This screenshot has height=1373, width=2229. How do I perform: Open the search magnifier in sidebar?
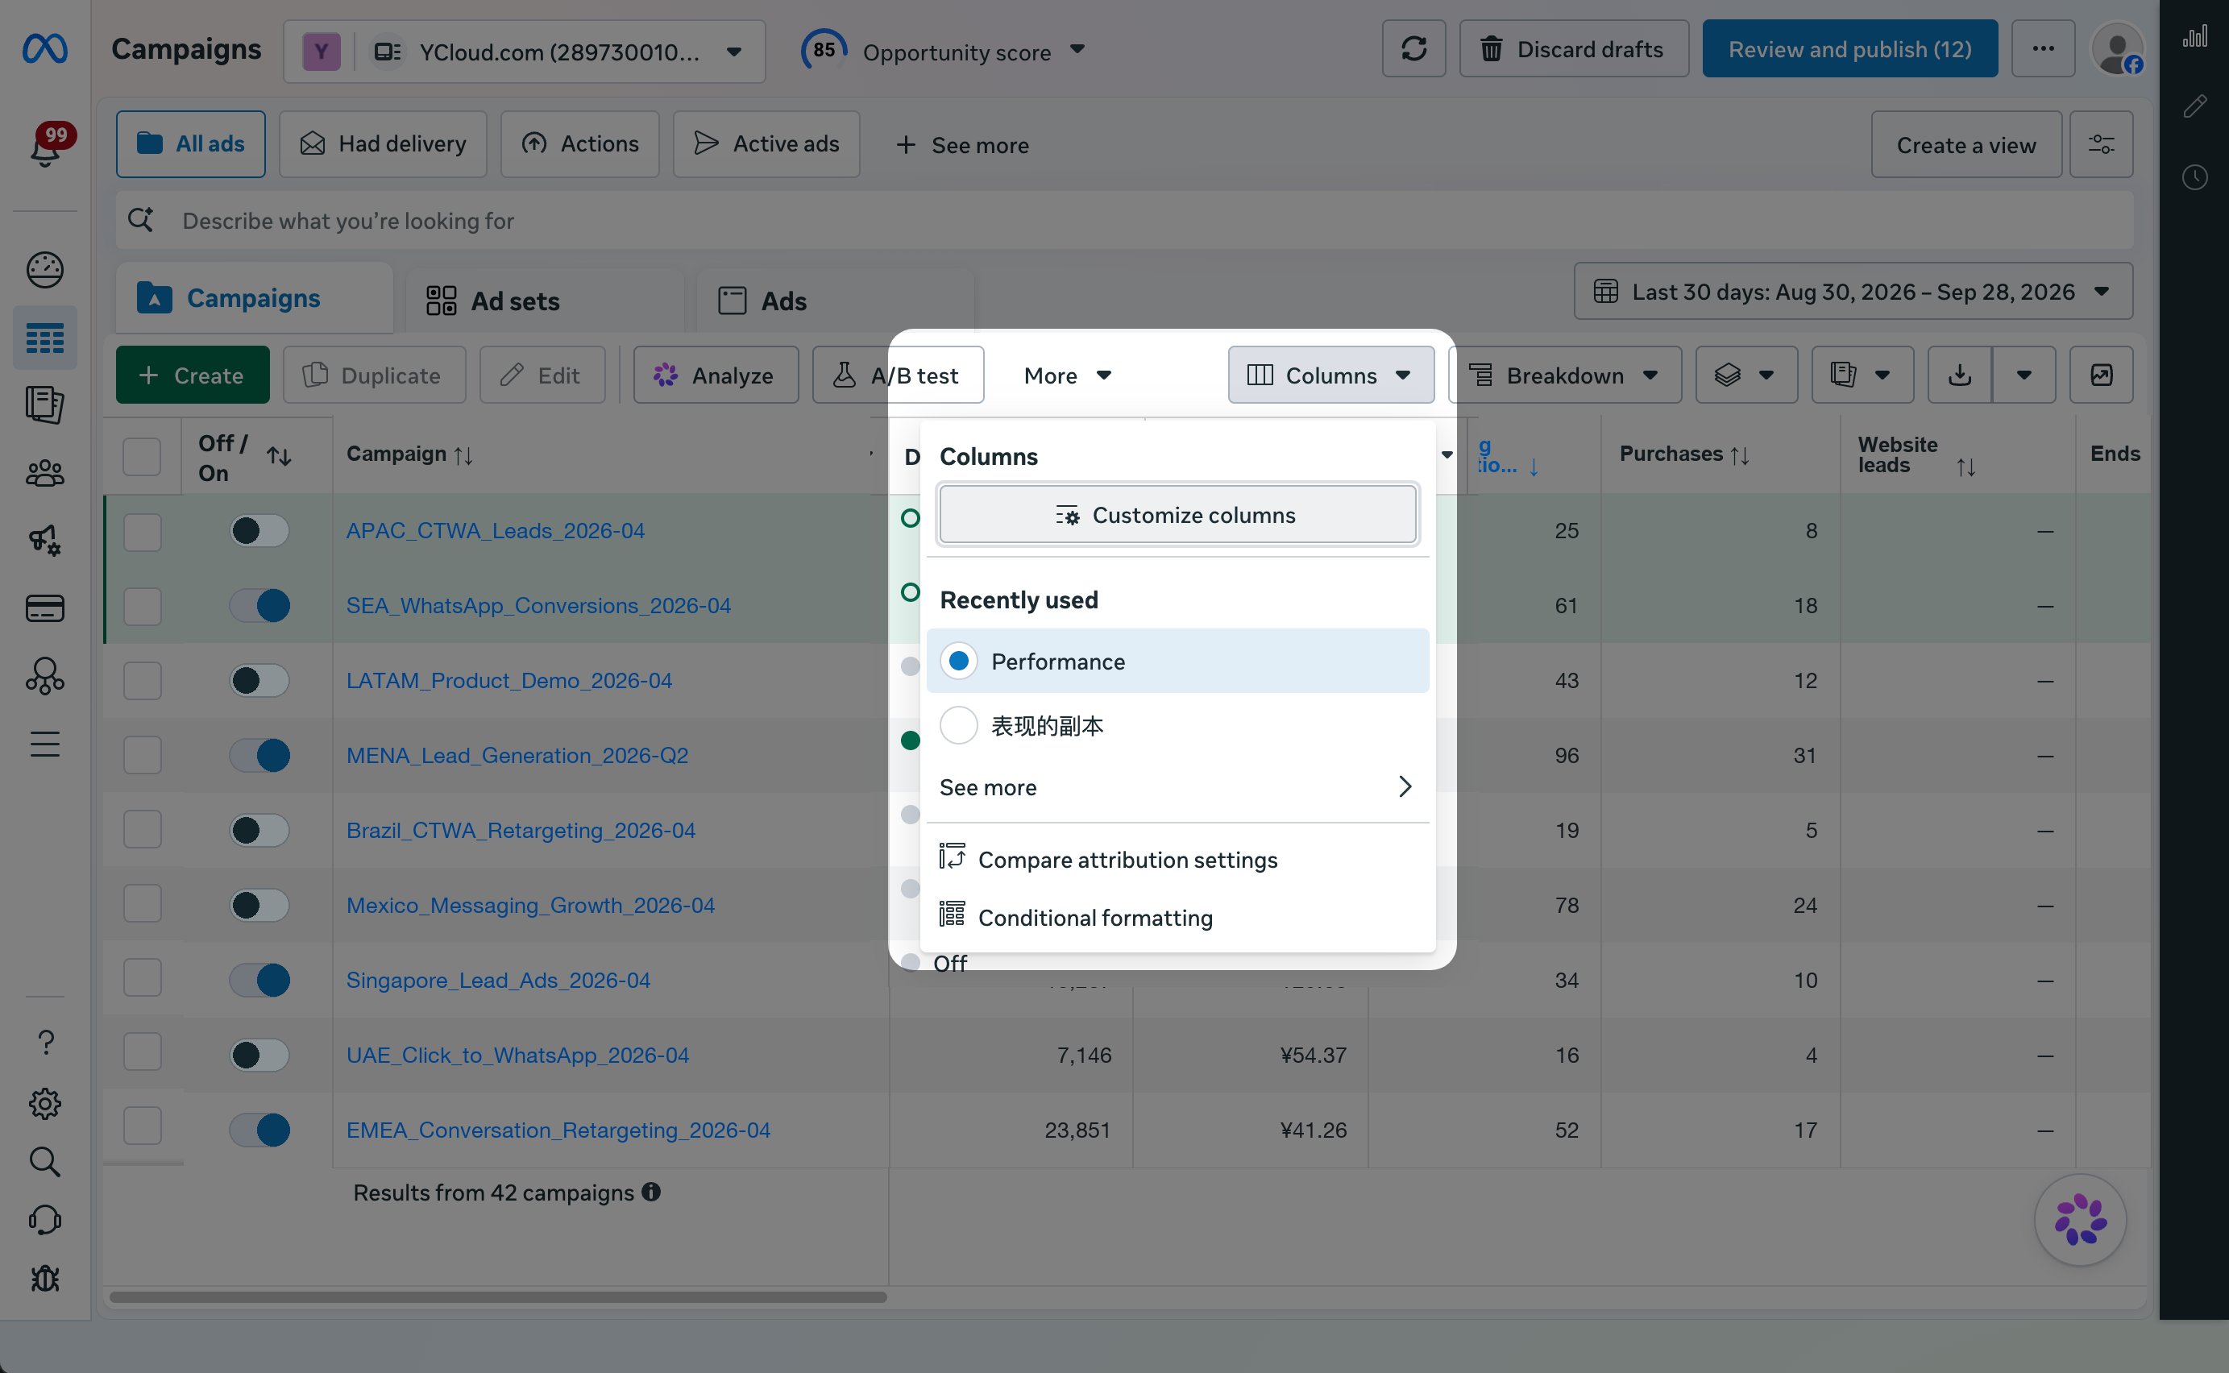(x=44, y=1163)
